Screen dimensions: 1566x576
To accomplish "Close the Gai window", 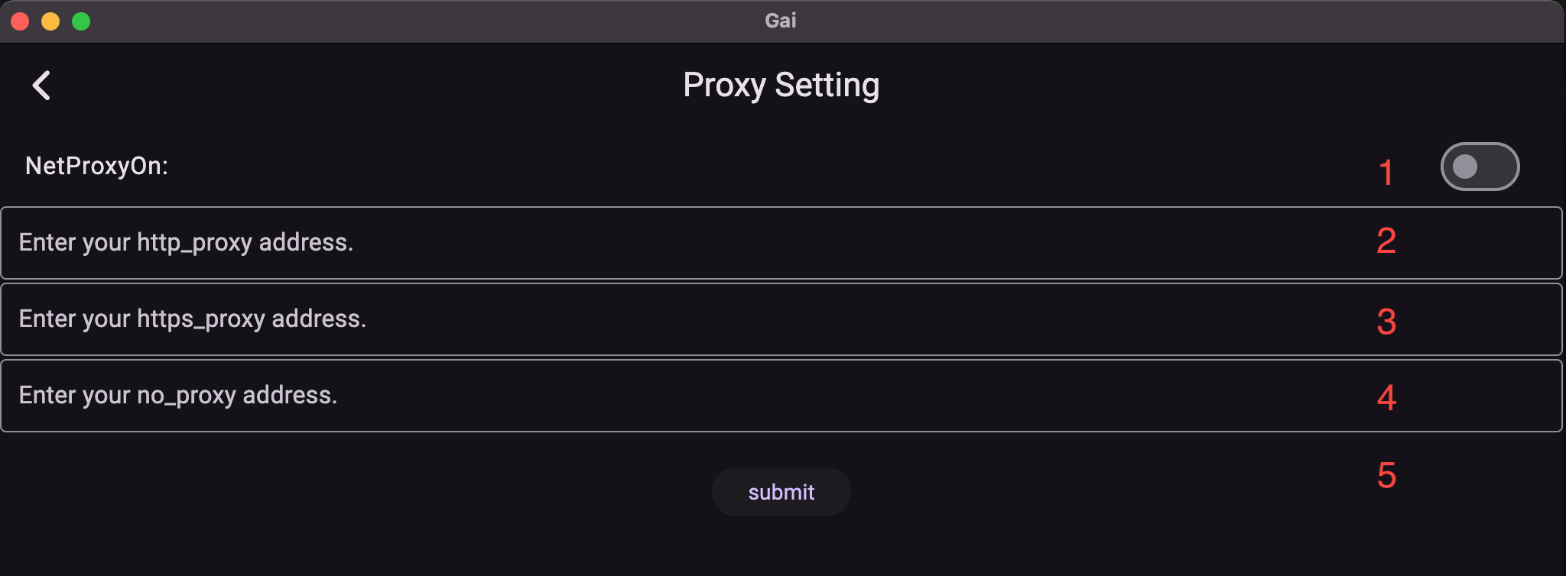I will [x=20, y=21].
